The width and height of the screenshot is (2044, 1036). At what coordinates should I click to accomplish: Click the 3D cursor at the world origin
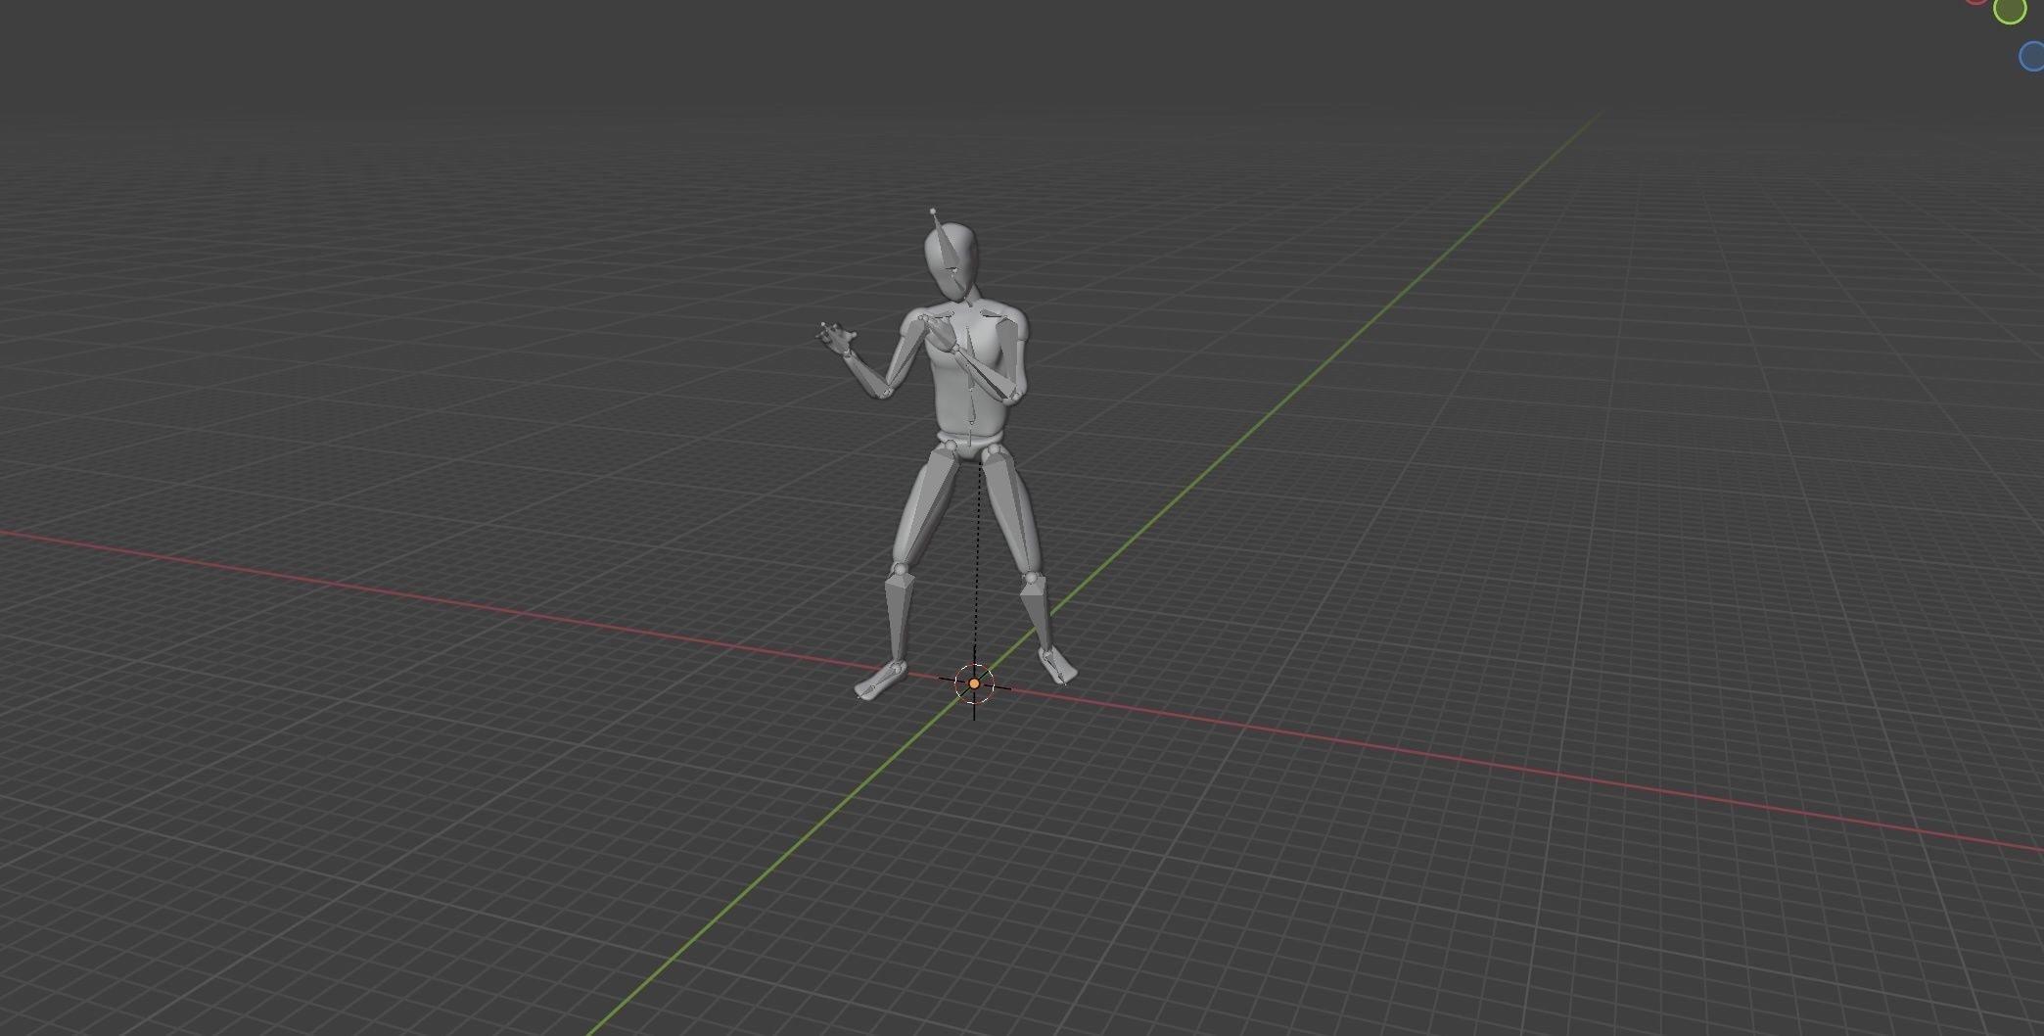click(974, 683)
